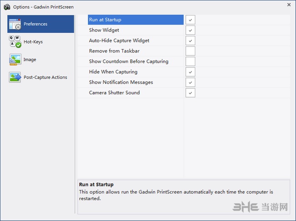Click the Preferences gear window icon

point(15,24)
